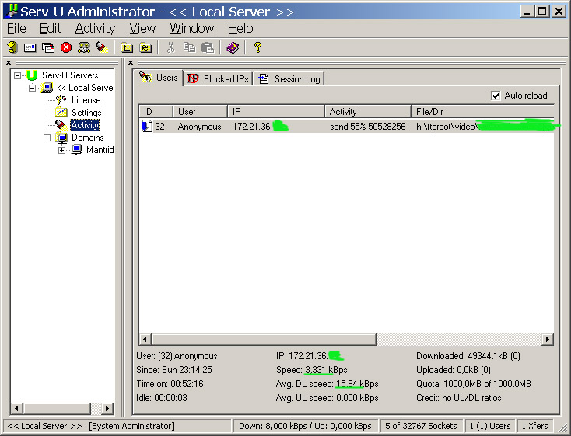Sort list by the Activity column header
This screenshot has height=436, width=571.
[367, 111]
